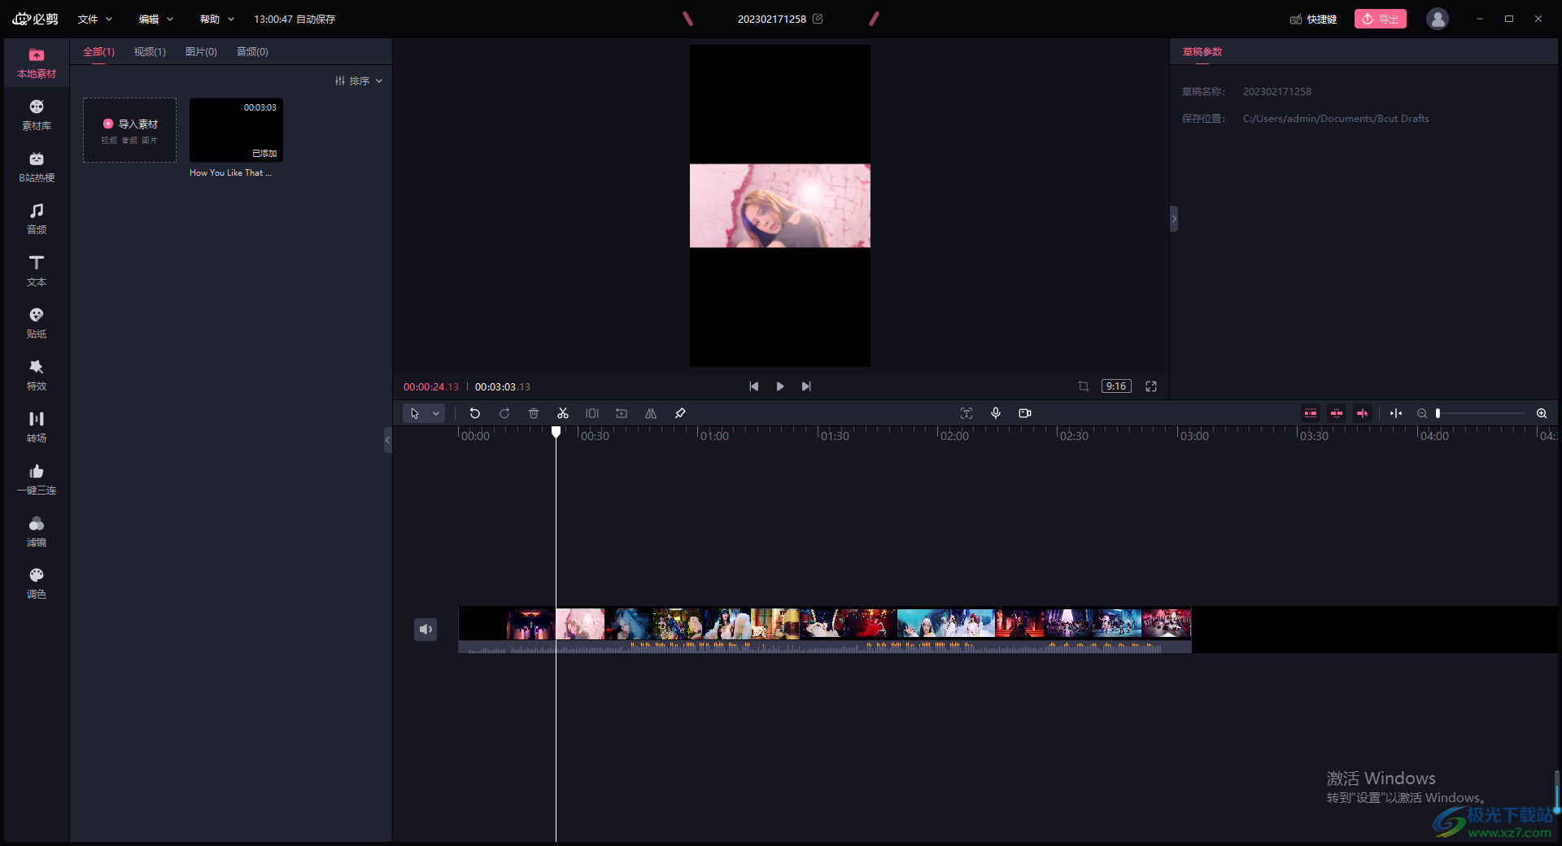1562x846 pixels.
Task: Delete selected clip with trash icon
Action: click(534, 413)
